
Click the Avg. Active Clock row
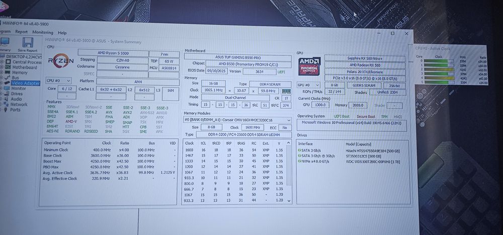point(109,173)
